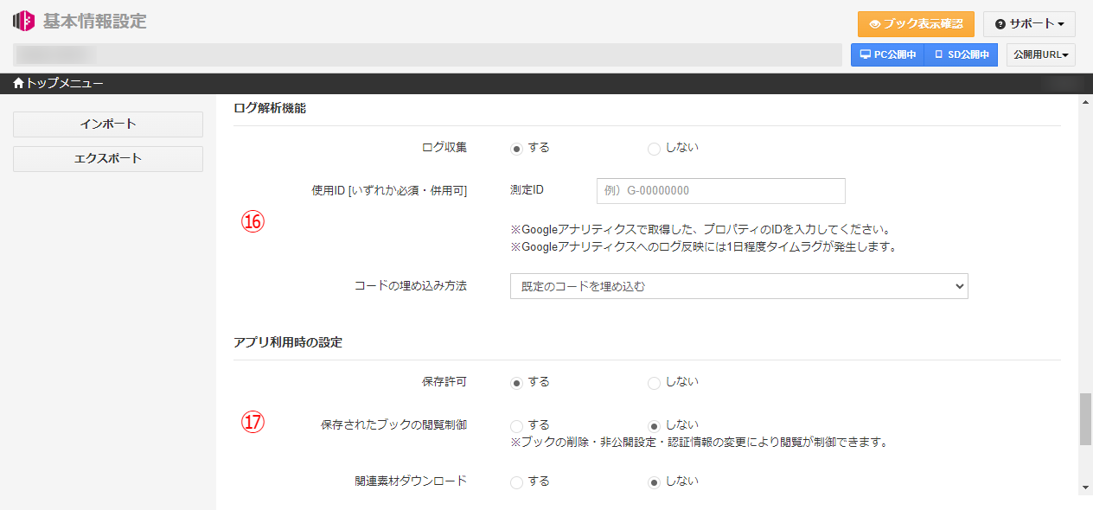Open the コードの埋め込み方法 combo box
The image size is (1093, 510).
739,286
